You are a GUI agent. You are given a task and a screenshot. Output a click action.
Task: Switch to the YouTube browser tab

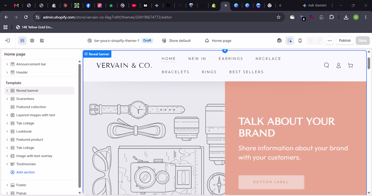pos(134,5)
